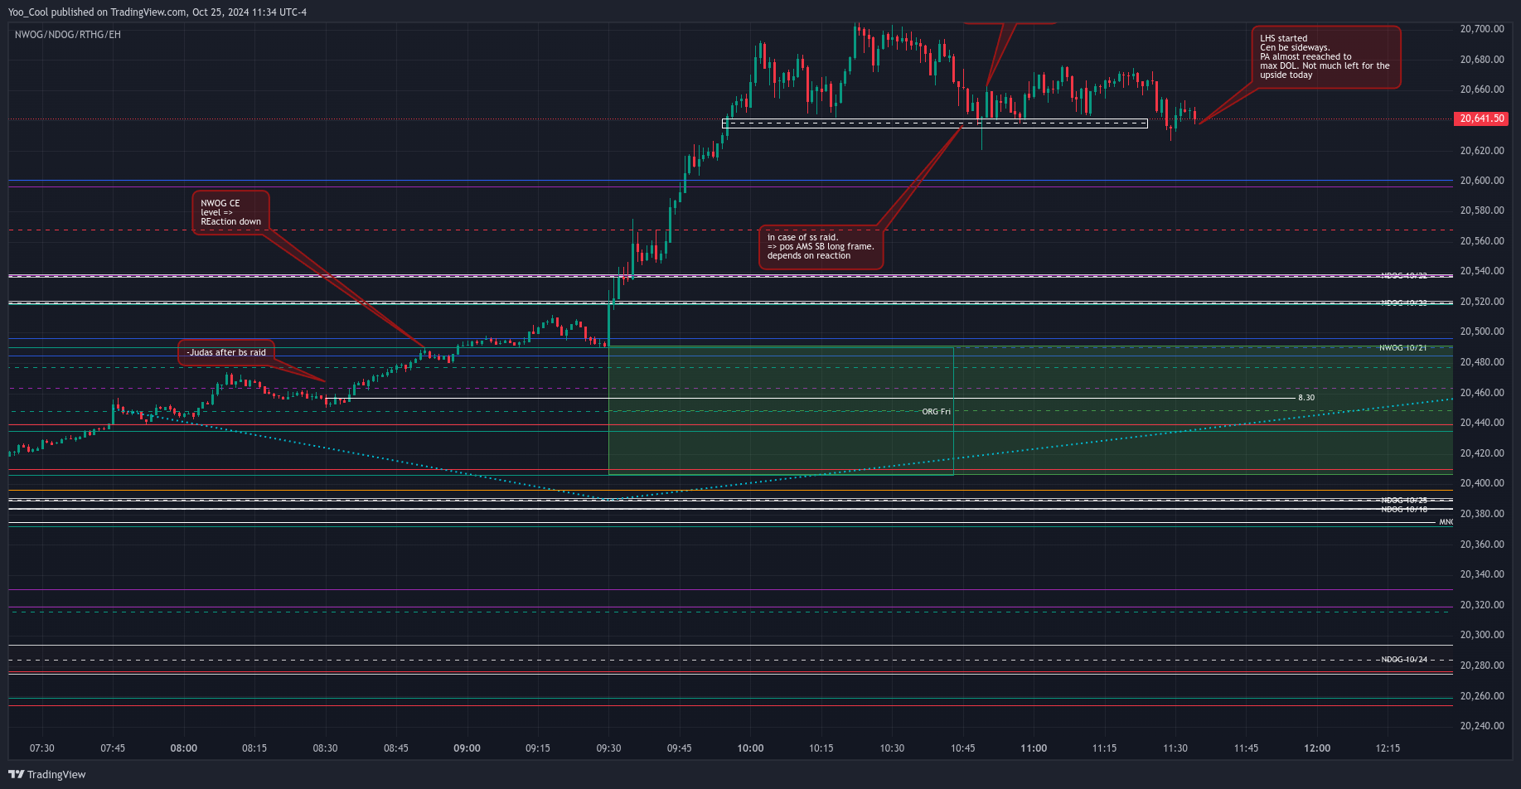The height and width of the screenshot is (789, 1521).
Task: Select the red 20,641.50 current price tag
Action: click(1481, 119)
